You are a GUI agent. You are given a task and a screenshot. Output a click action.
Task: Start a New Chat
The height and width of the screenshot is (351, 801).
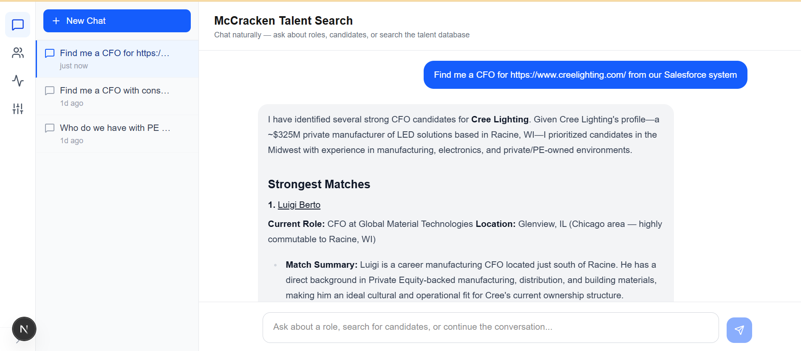click(117, 21)
